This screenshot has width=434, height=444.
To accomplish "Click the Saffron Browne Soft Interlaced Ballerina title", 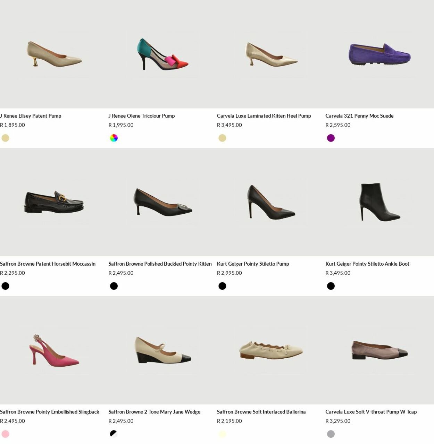I will pyautogui.click(x=261, y=412).
